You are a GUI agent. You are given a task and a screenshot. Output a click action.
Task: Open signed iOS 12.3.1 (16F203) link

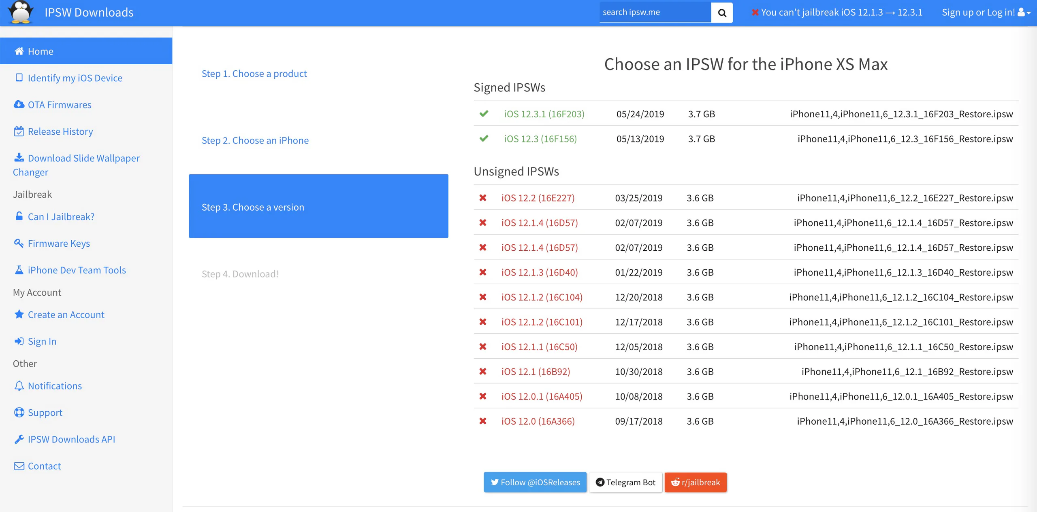pyautogui.click(x=544, y=114)
